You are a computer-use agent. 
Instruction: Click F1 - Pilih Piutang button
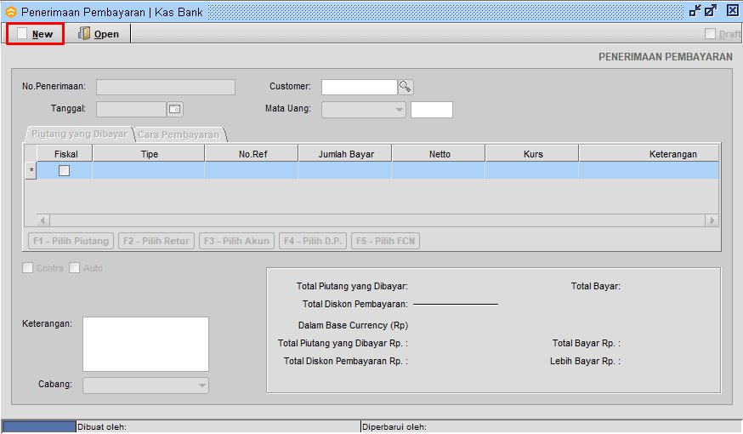coord(71,241)
